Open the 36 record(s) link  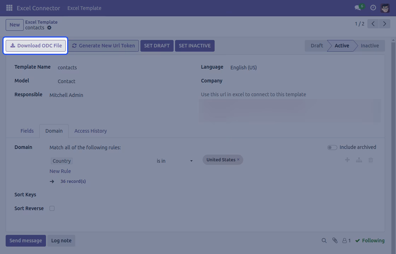[x=73, y=181]
